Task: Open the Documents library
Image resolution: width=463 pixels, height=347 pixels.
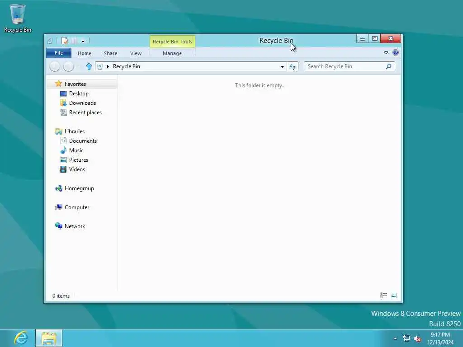Action: [x=83, y=141]
